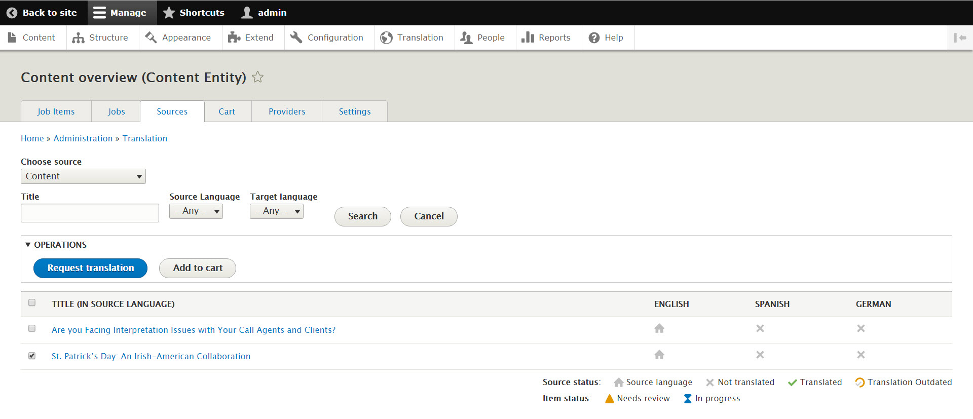The width and height of the screenshot is (973, 419).
Task: Open the Cart tab
Action: click(x=227, y=111)
